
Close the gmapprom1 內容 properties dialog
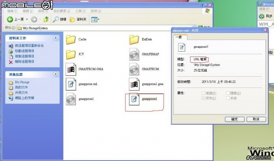(x=265, y=30)
